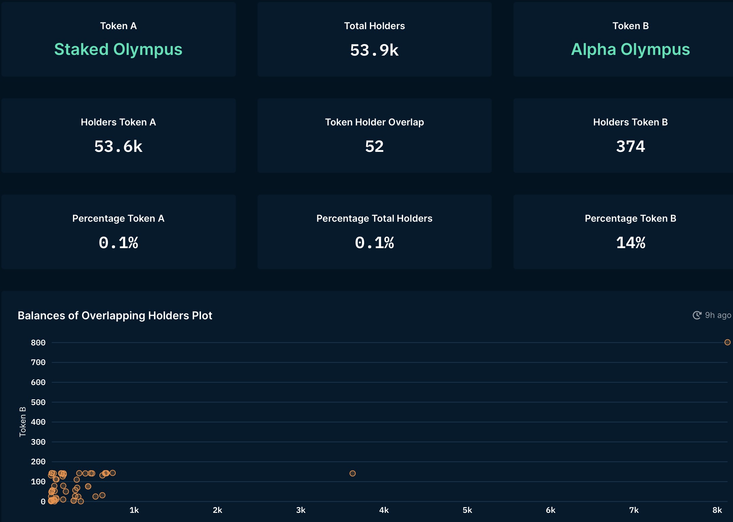Click the Holders Token A value 53.6k

pyautogui.click(x=118, y=146)
